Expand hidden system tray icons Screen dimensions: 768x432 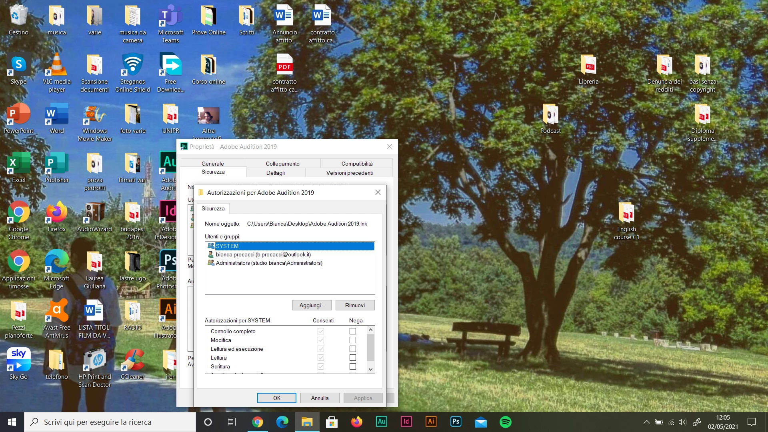[x=646, y=422]
